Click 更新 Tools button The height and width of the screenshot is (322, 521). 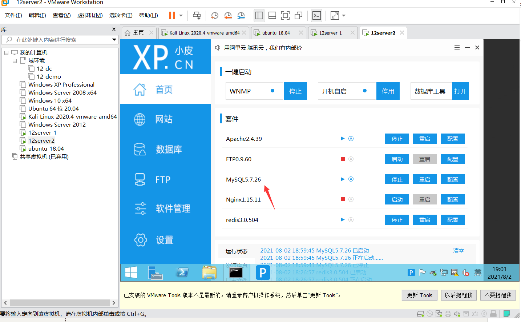pos(420,295)
